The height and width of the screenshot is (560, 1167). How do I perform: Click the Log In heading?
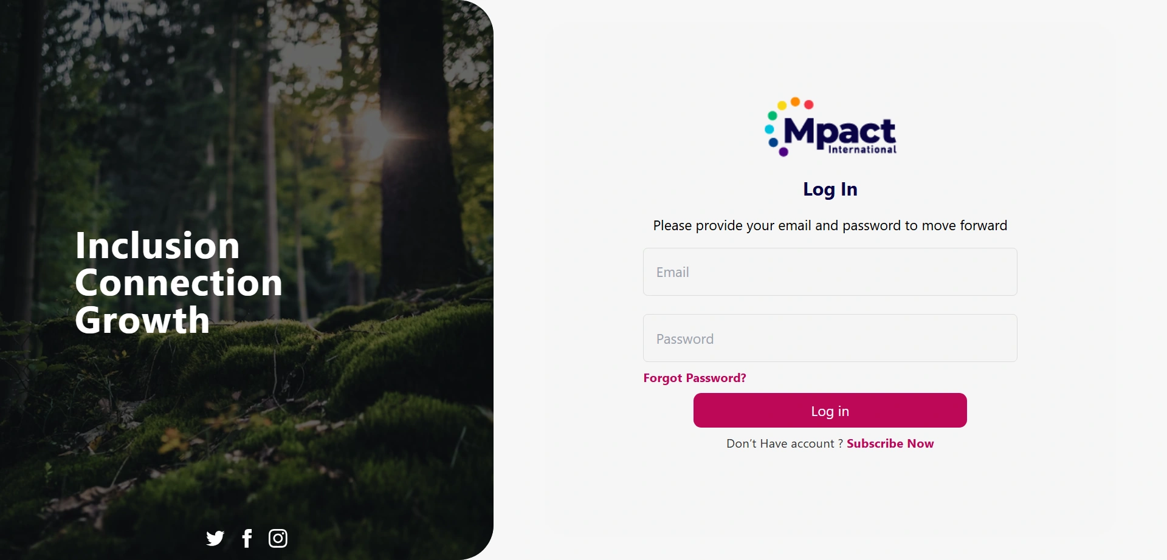pyautogui.click(x=830, y=190)
